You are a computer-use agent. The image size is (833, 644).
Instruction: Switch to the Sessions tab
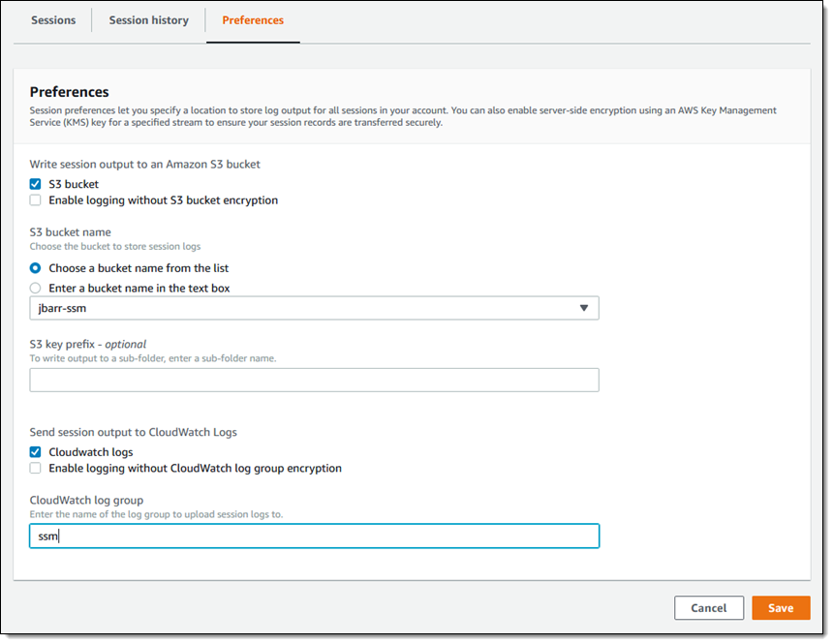52,20
